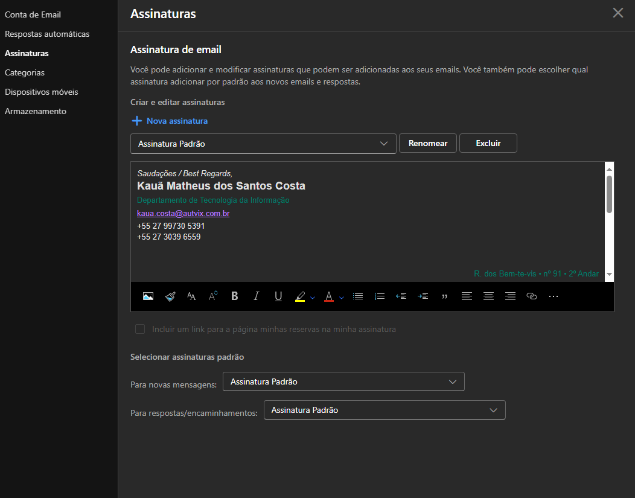
Task: Click the Excluir button
Action: [488, 143]
